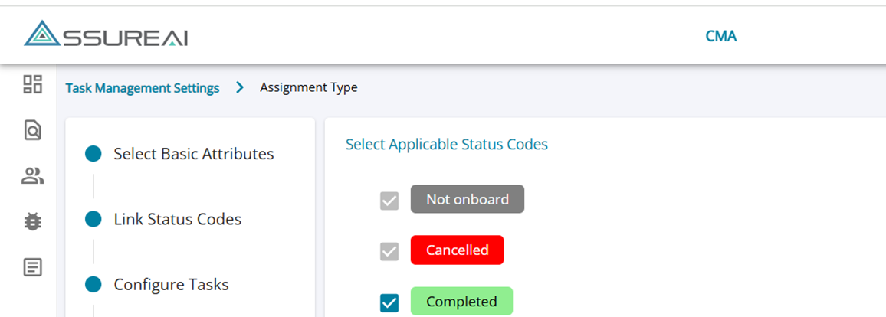The width and height of the screenshot is (886, 317).
Task: Open the notes list sidebar icon
Action: click(x=32, y=268)
